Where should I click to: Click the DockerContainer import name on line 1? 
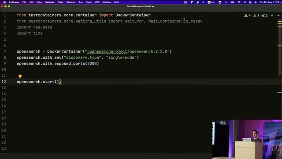[133, 15]
